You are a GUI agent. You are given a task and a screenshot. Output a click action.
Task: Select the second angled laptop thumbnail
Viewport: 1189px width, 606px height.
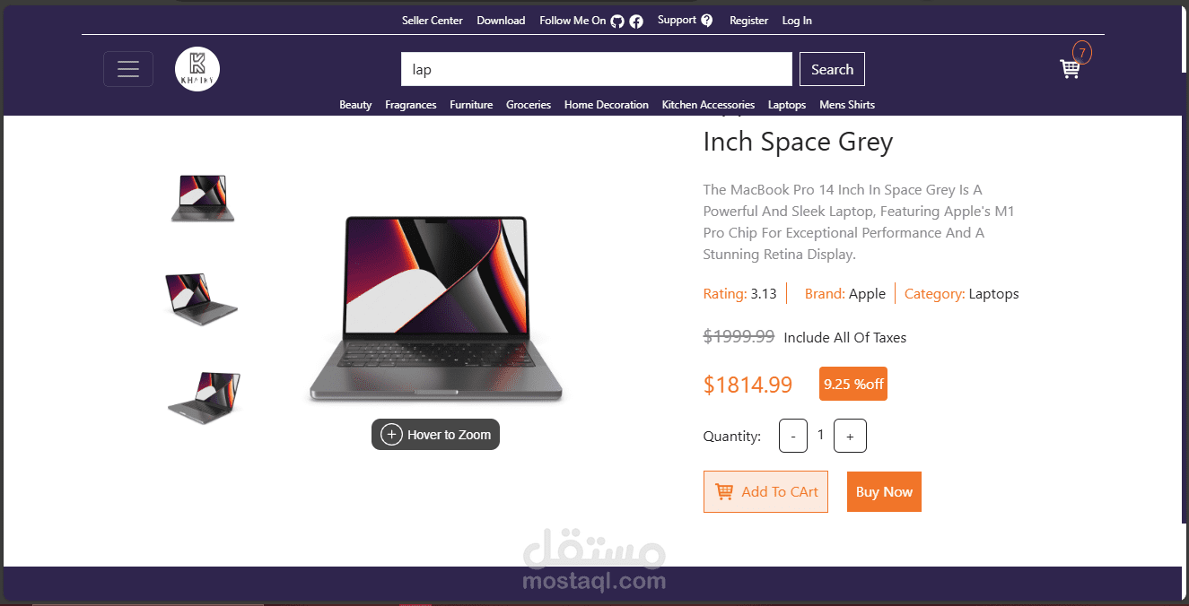point(202,299)
